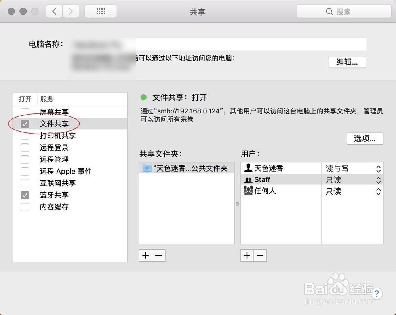
Task: Enable 打印机共享 printer sharing
Action: [x=25, y=136]
